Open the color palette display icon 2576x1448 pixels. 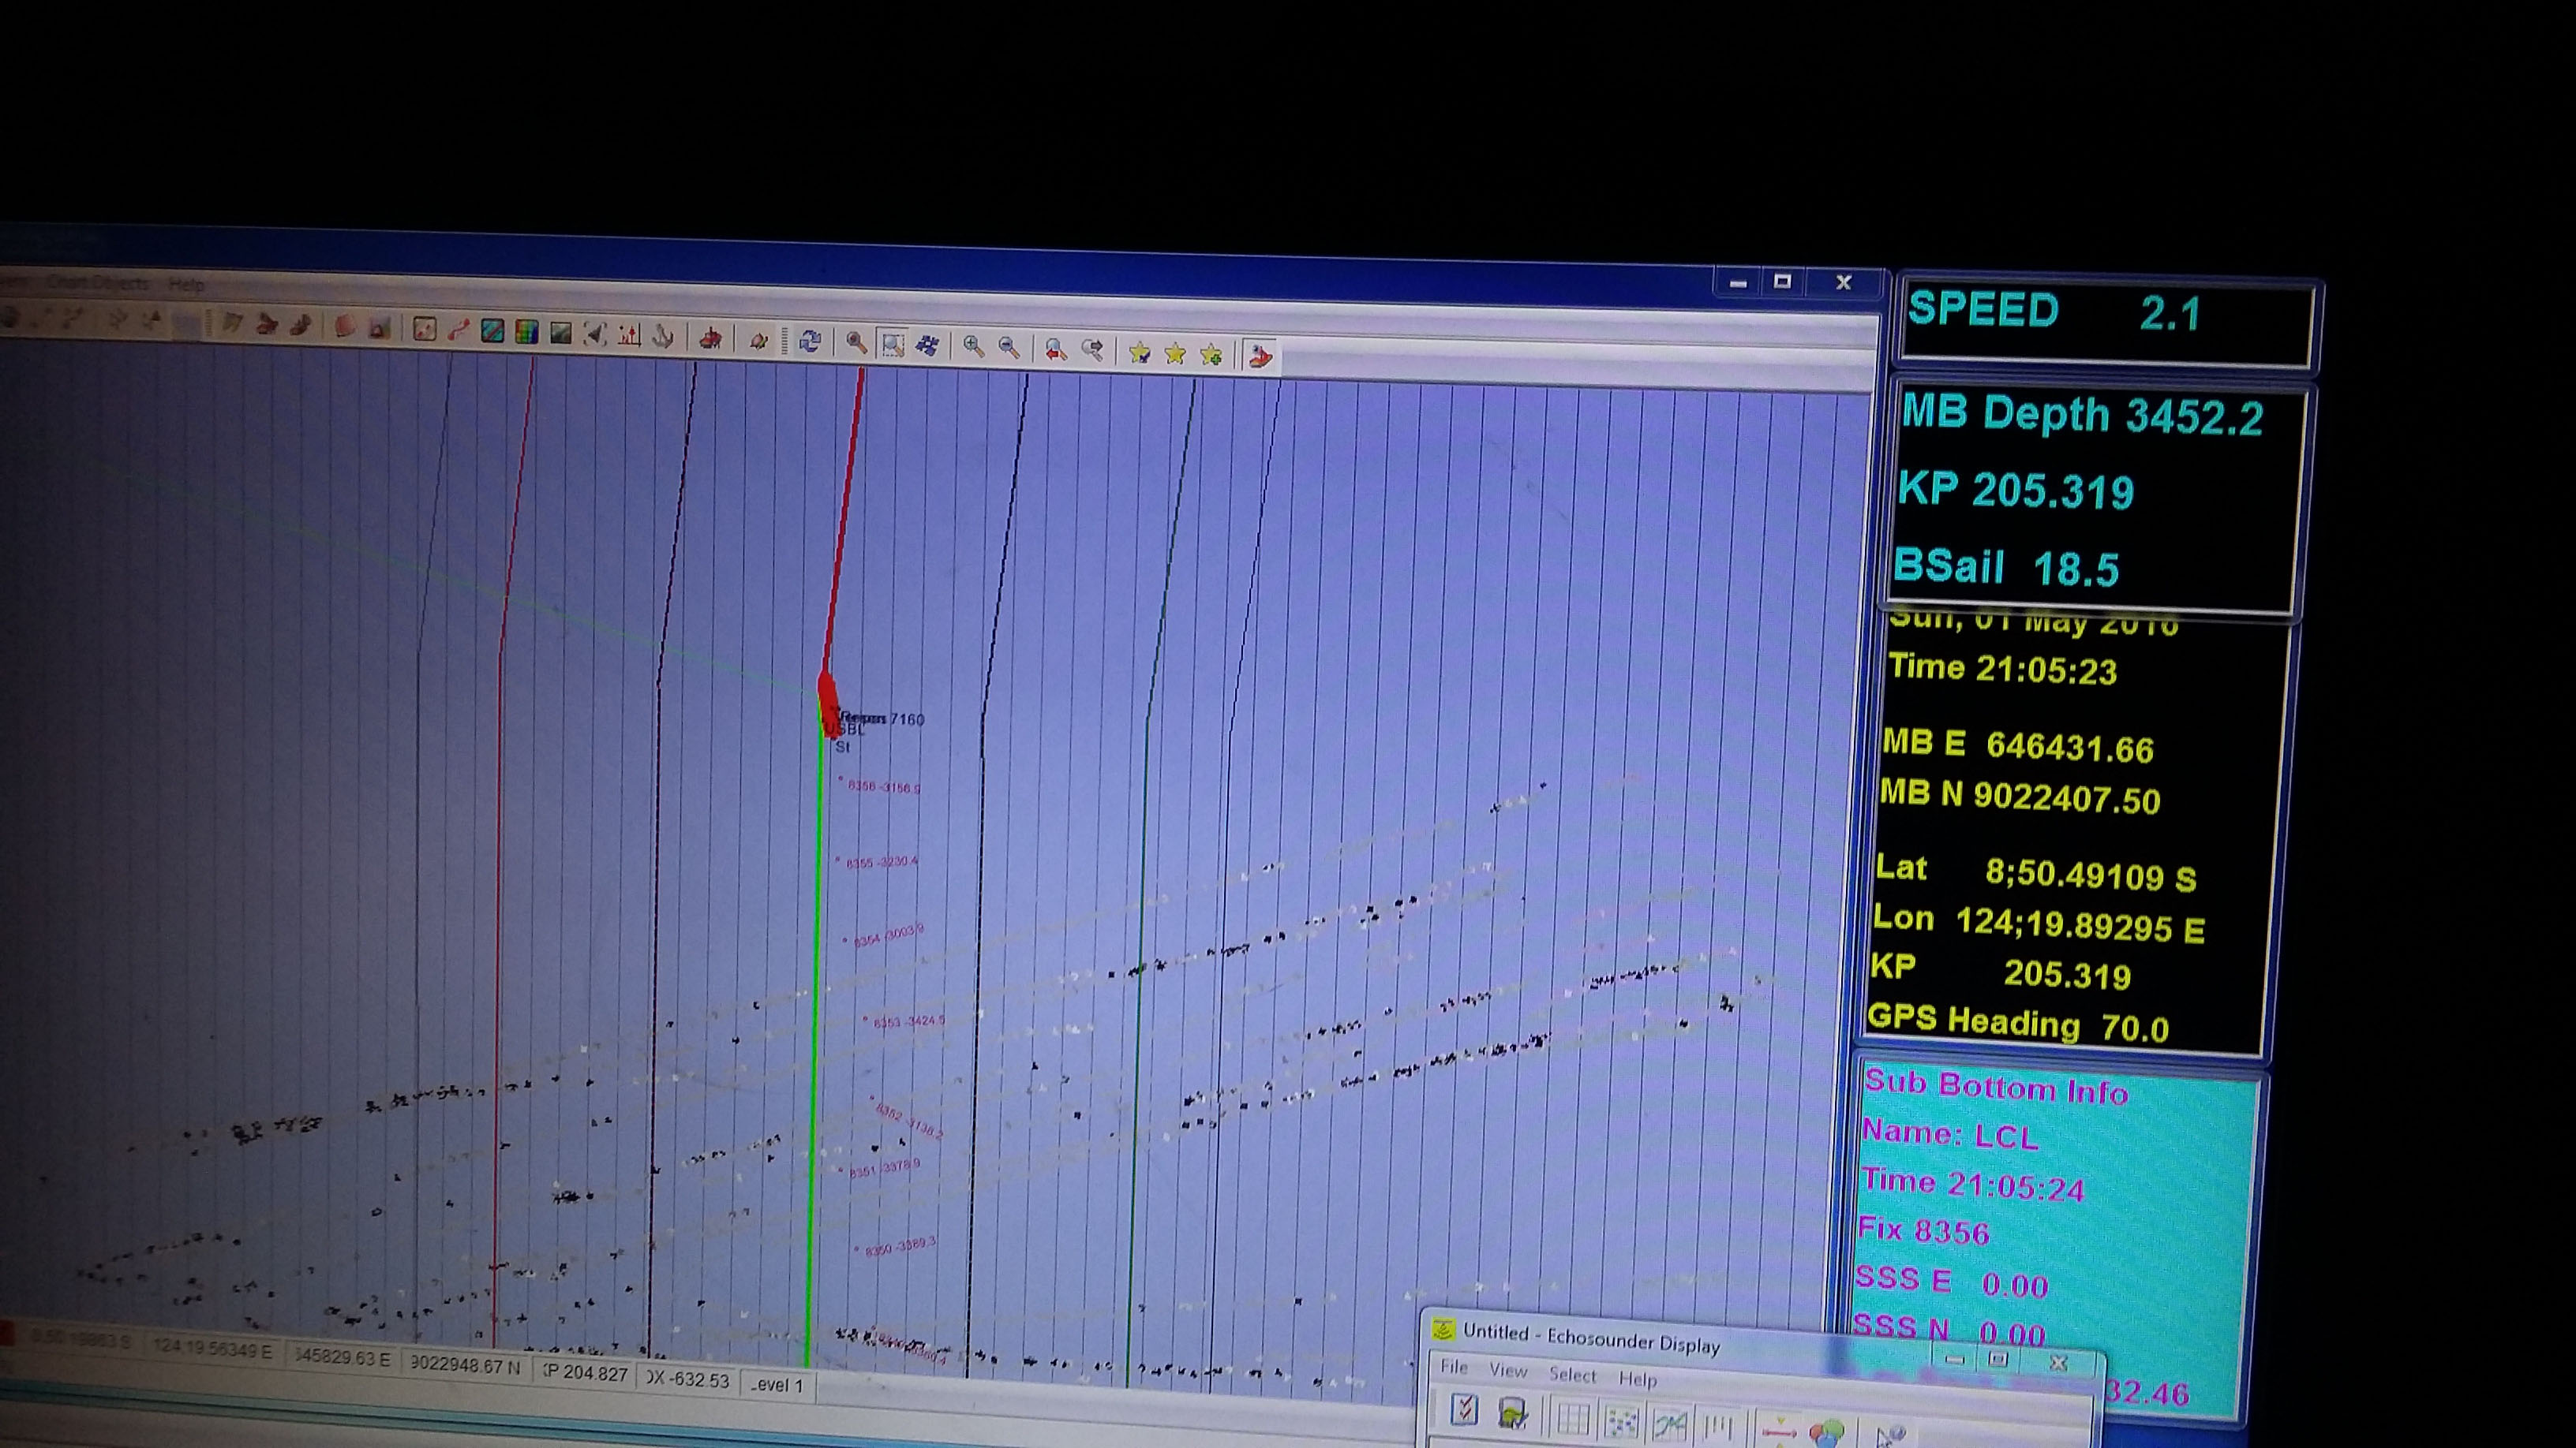(527, 333)
